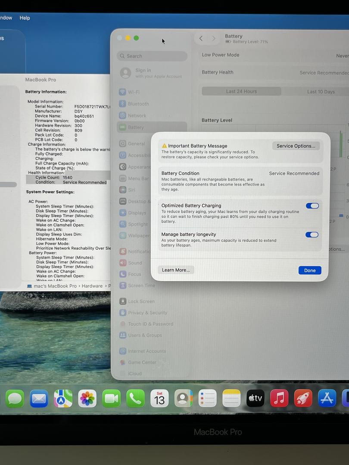The height and width of the screenshot is (465, 349).
Task: Toggle Optimized Battery Charging off
Action: click(312, 206)
